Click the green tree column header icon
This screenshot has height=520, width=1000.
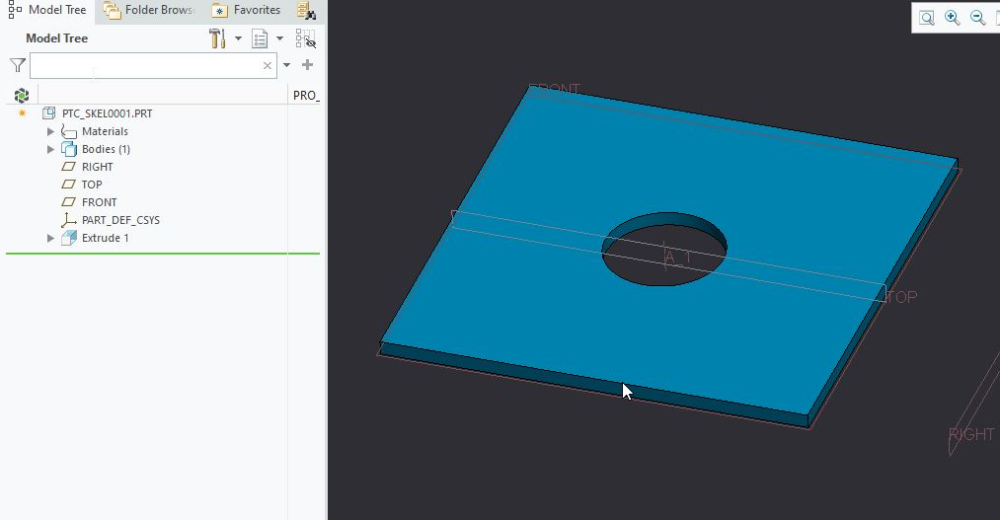click(22, 96)
